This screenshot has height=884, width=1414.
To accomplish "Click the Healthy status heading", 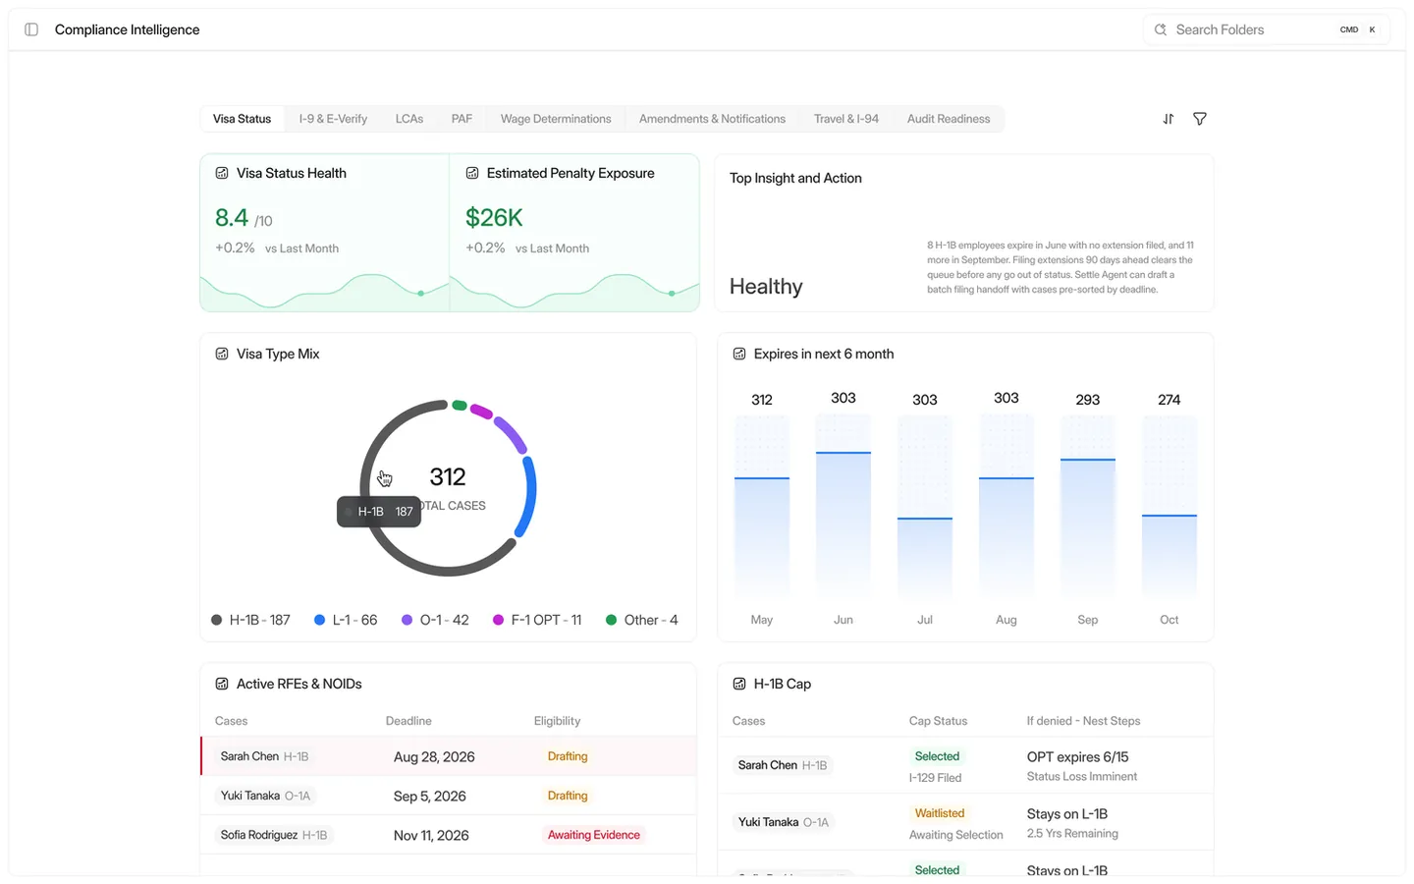I will pyautogui.click(x=766, y=287).
